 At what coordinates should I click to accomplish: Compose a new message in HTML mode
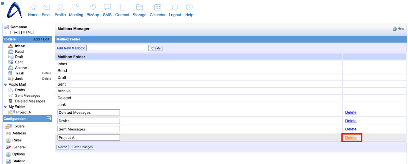click(28, 32)
